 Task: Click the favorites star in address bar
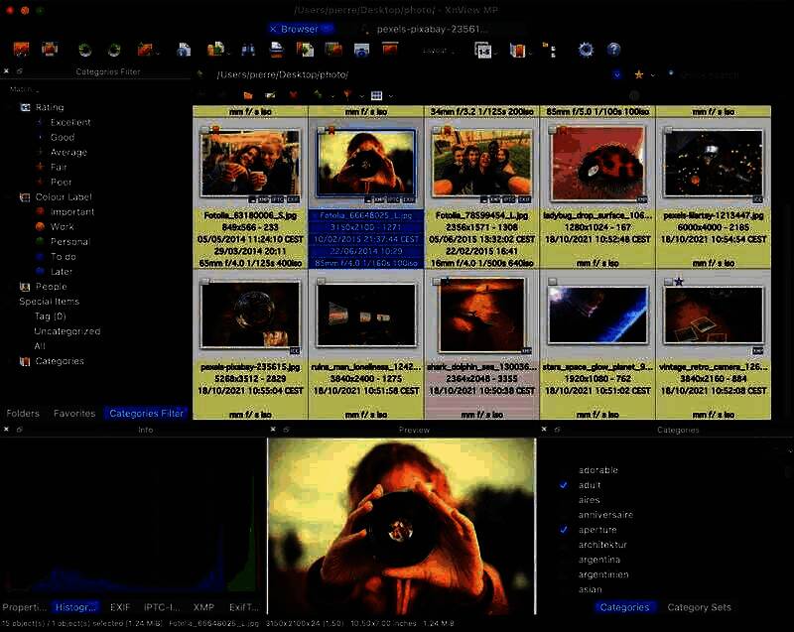pyautogui.click(x=639, y=74)
